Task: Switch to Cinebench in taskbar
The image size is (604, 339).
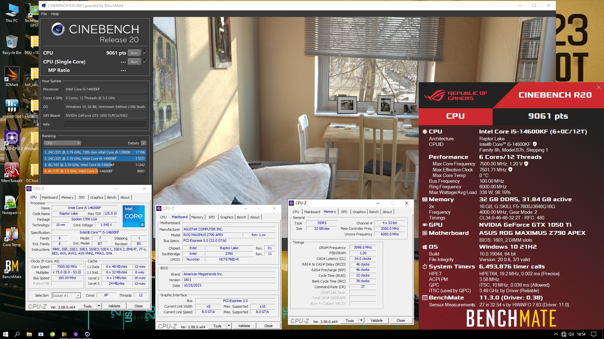Action: point(87,334)
